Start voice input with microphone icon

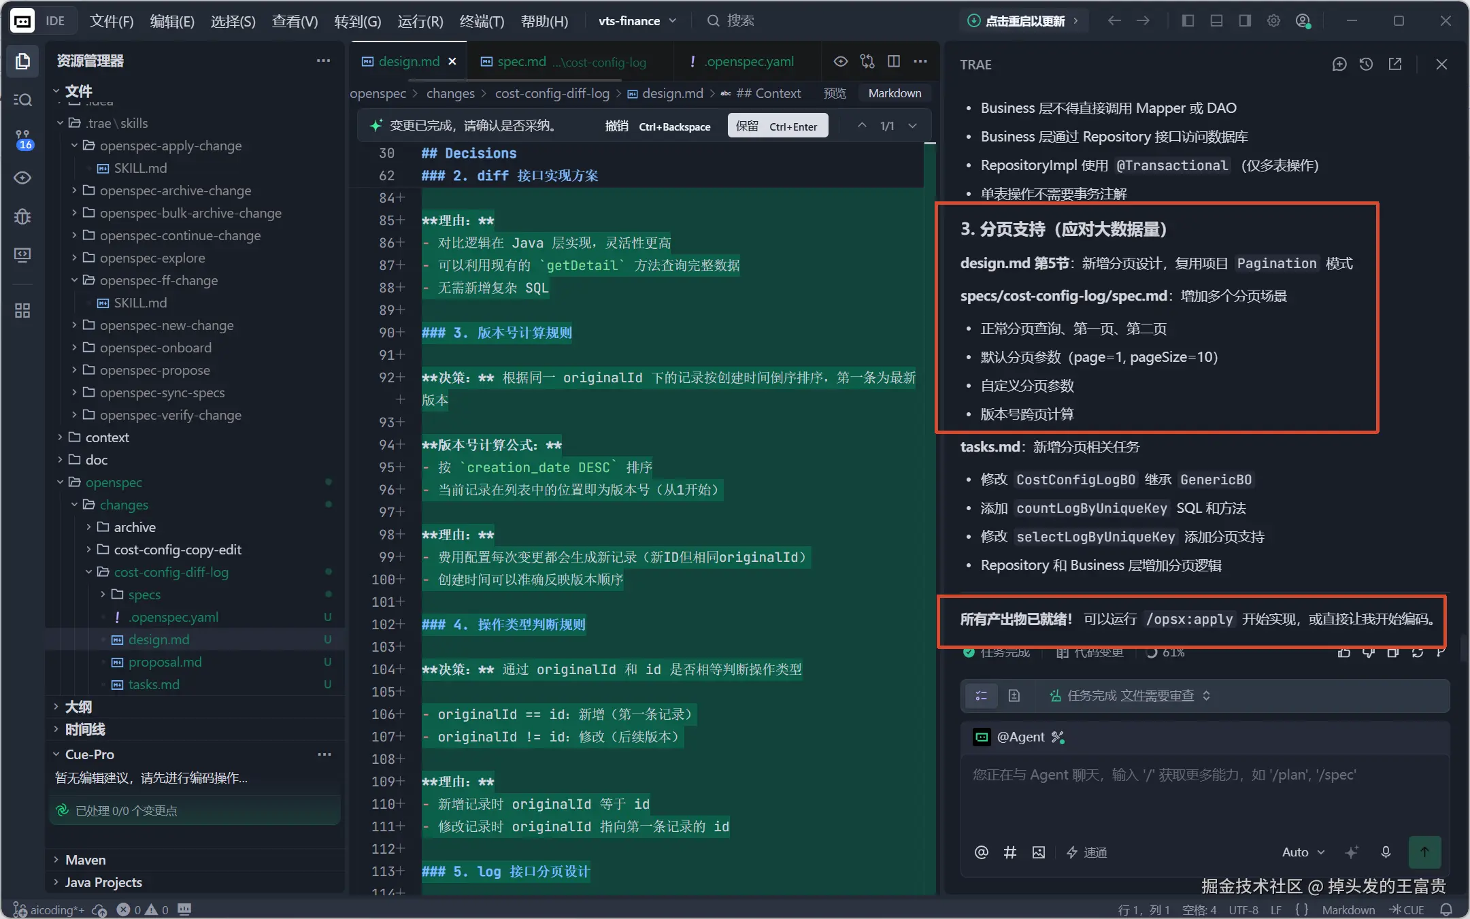[x=1386, y=852]
